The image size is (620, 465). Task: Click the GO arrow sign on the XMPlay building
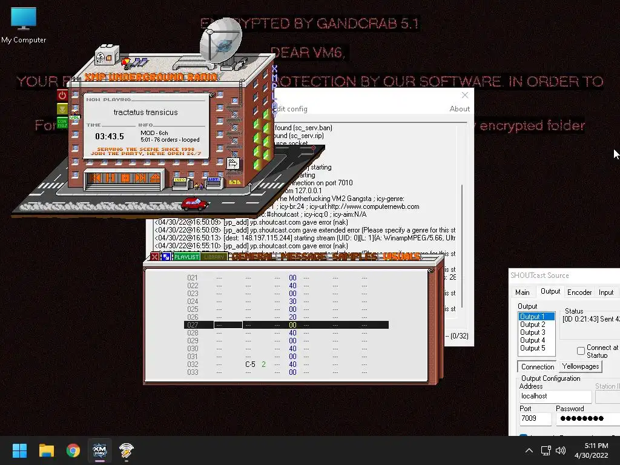pyautogui.click(x=233, y=163)
